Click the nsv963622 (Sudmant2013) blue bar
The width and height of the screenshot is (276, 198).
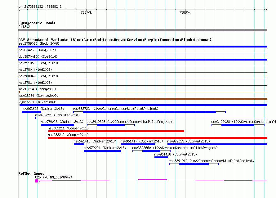31,112
